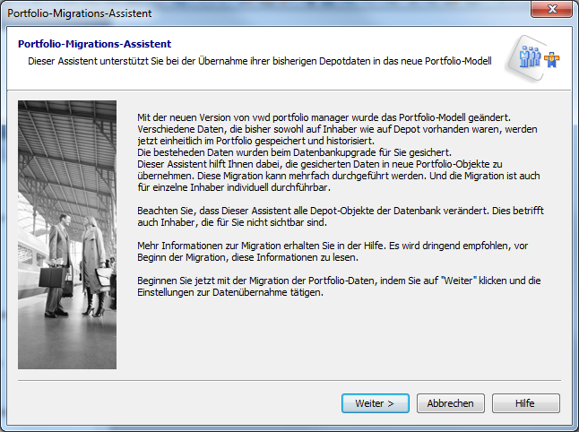Viewport: 579px width, 432px height.
Task: Click the Weiter button to proceed
Action: point(375,403)
